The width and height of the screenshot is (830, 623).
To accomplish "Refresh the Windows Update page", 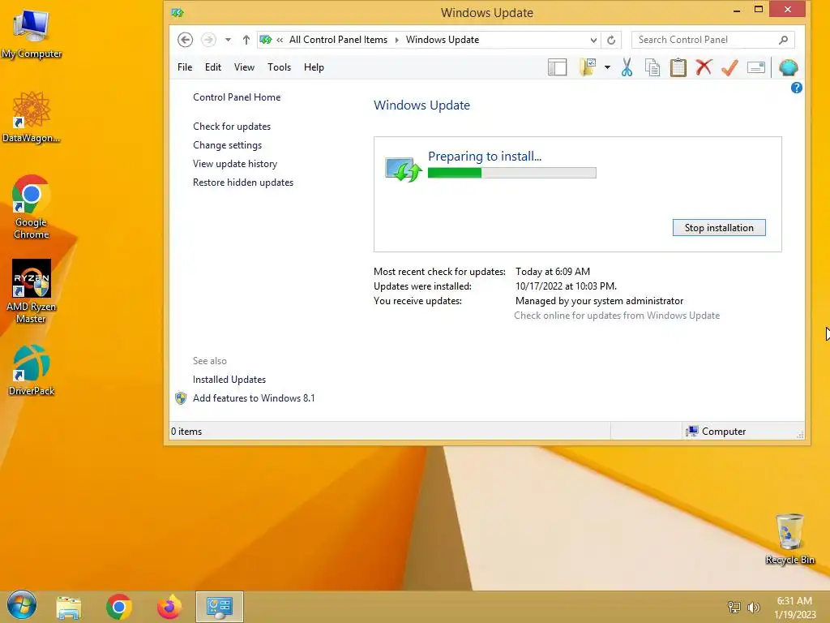I will pos(611,40).
